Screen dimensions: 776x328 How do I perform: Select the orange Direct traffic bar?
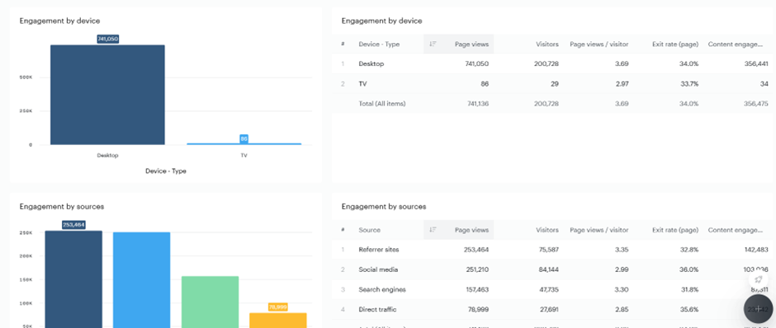(278, 320)
